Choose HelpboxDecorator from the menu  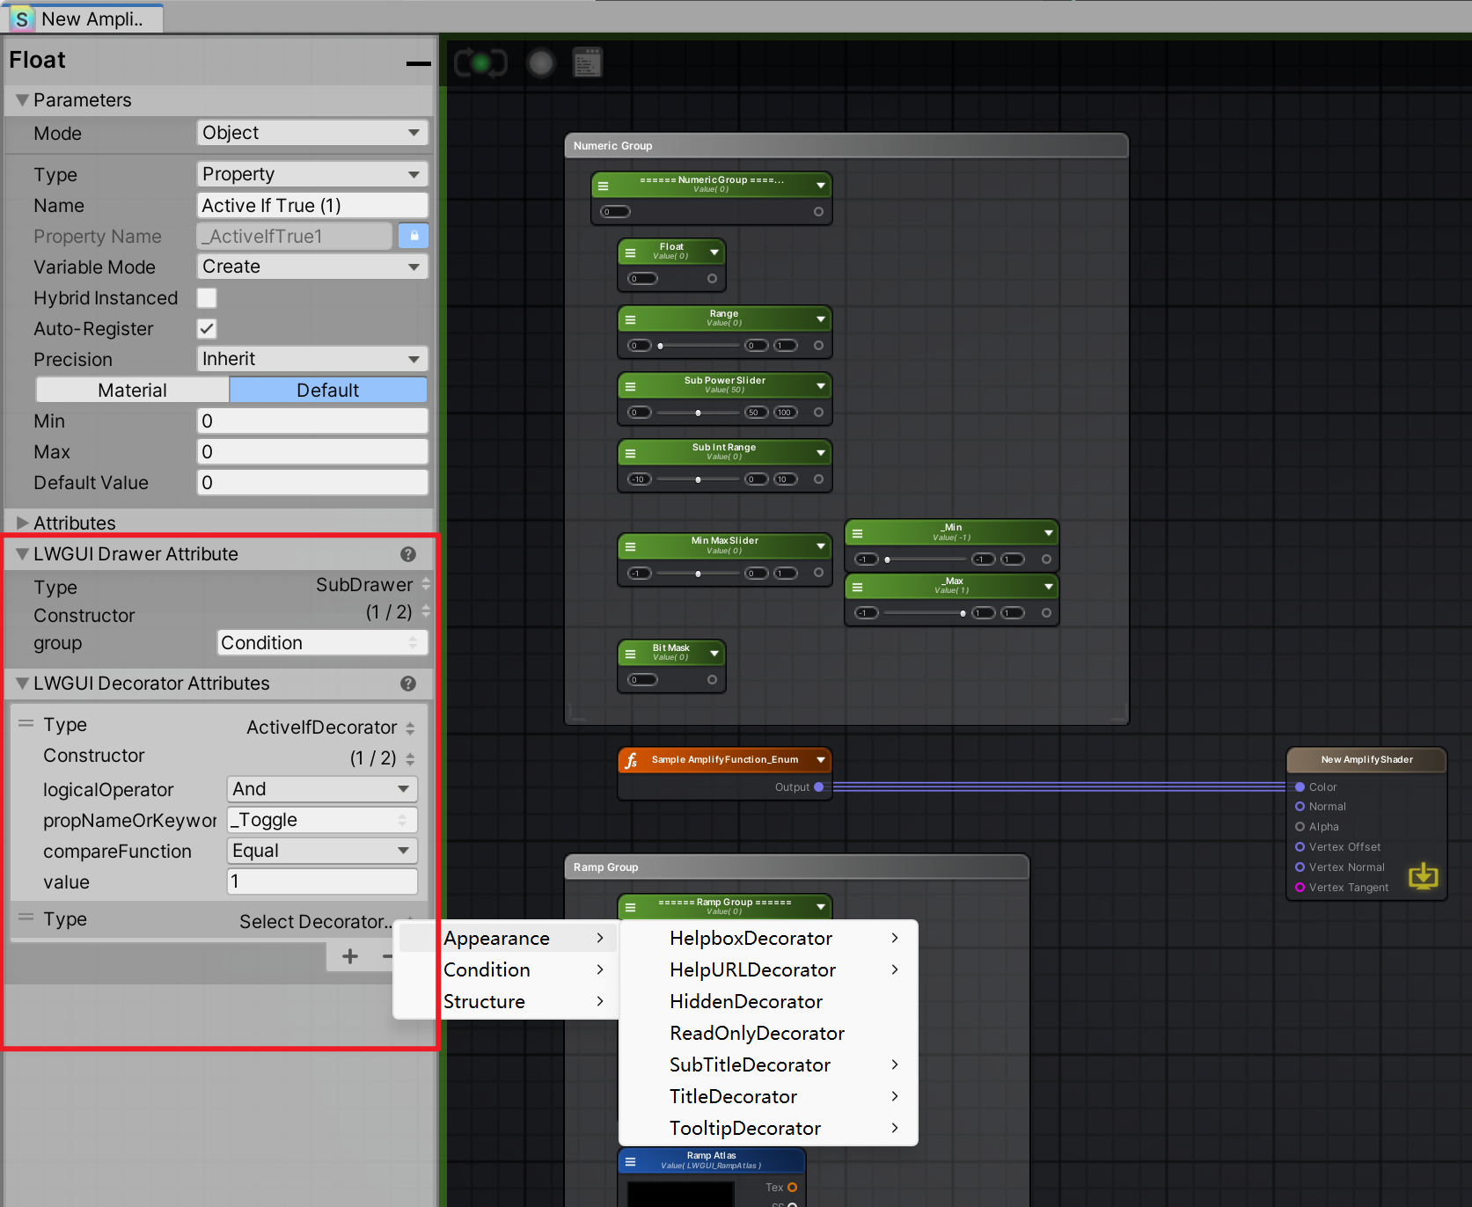click(768, 938)
